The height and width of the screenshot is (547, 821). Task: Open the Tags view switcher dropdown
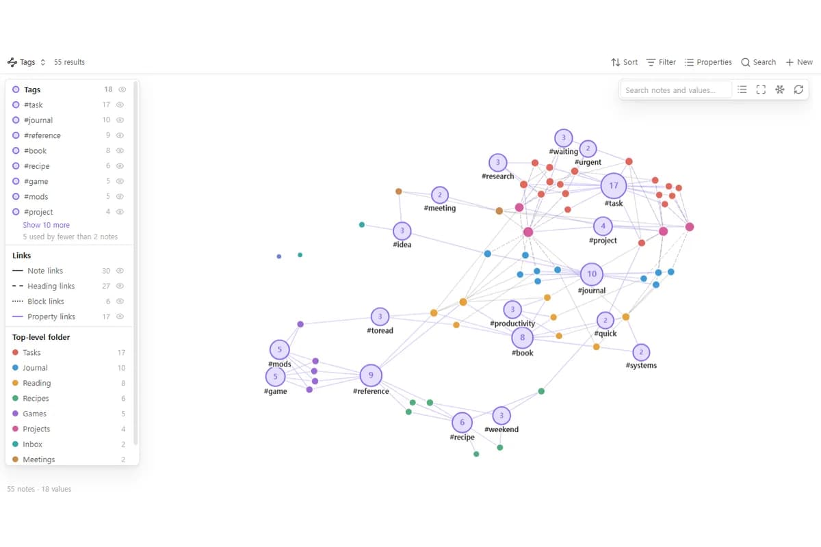pos(27,62)
